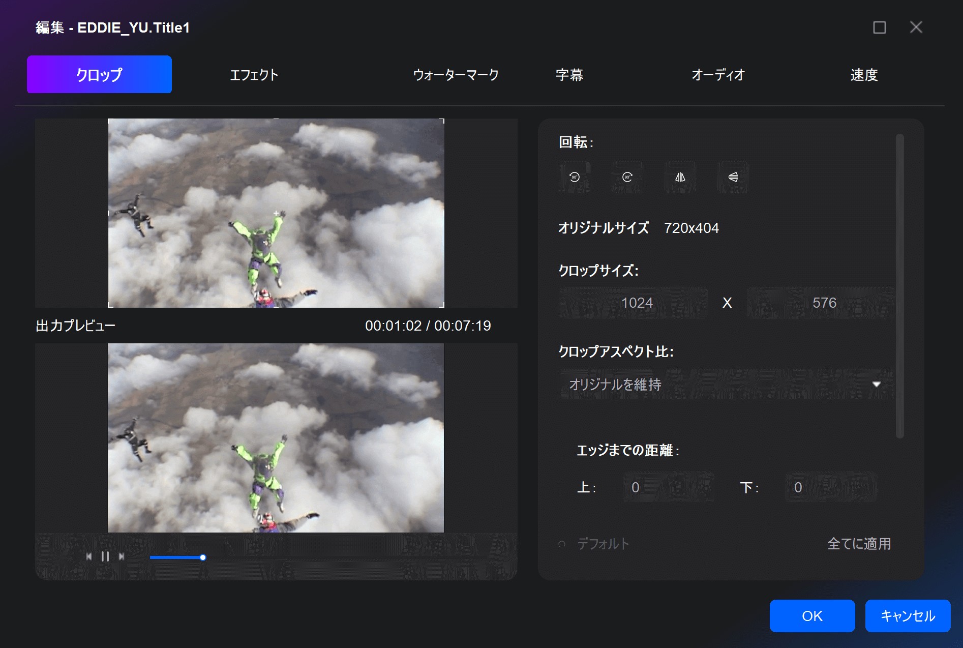Confirm edits with the OK button
The width and height of the screenshot is (963, 648).
(x=812, y=616)
